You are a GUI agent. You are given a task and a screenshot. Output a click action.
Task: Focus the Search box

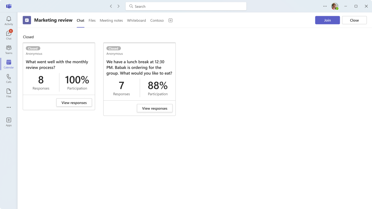tap(186, 6)
